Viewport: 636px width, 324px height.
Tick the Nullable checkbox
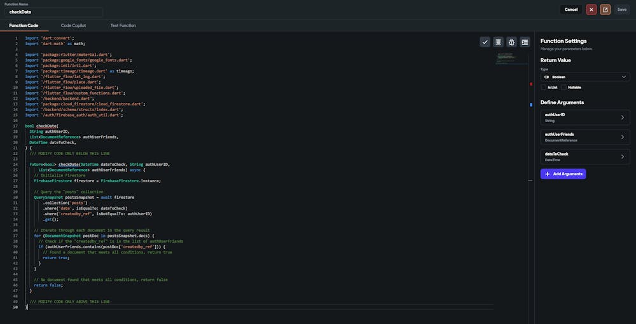pos(563,87)
